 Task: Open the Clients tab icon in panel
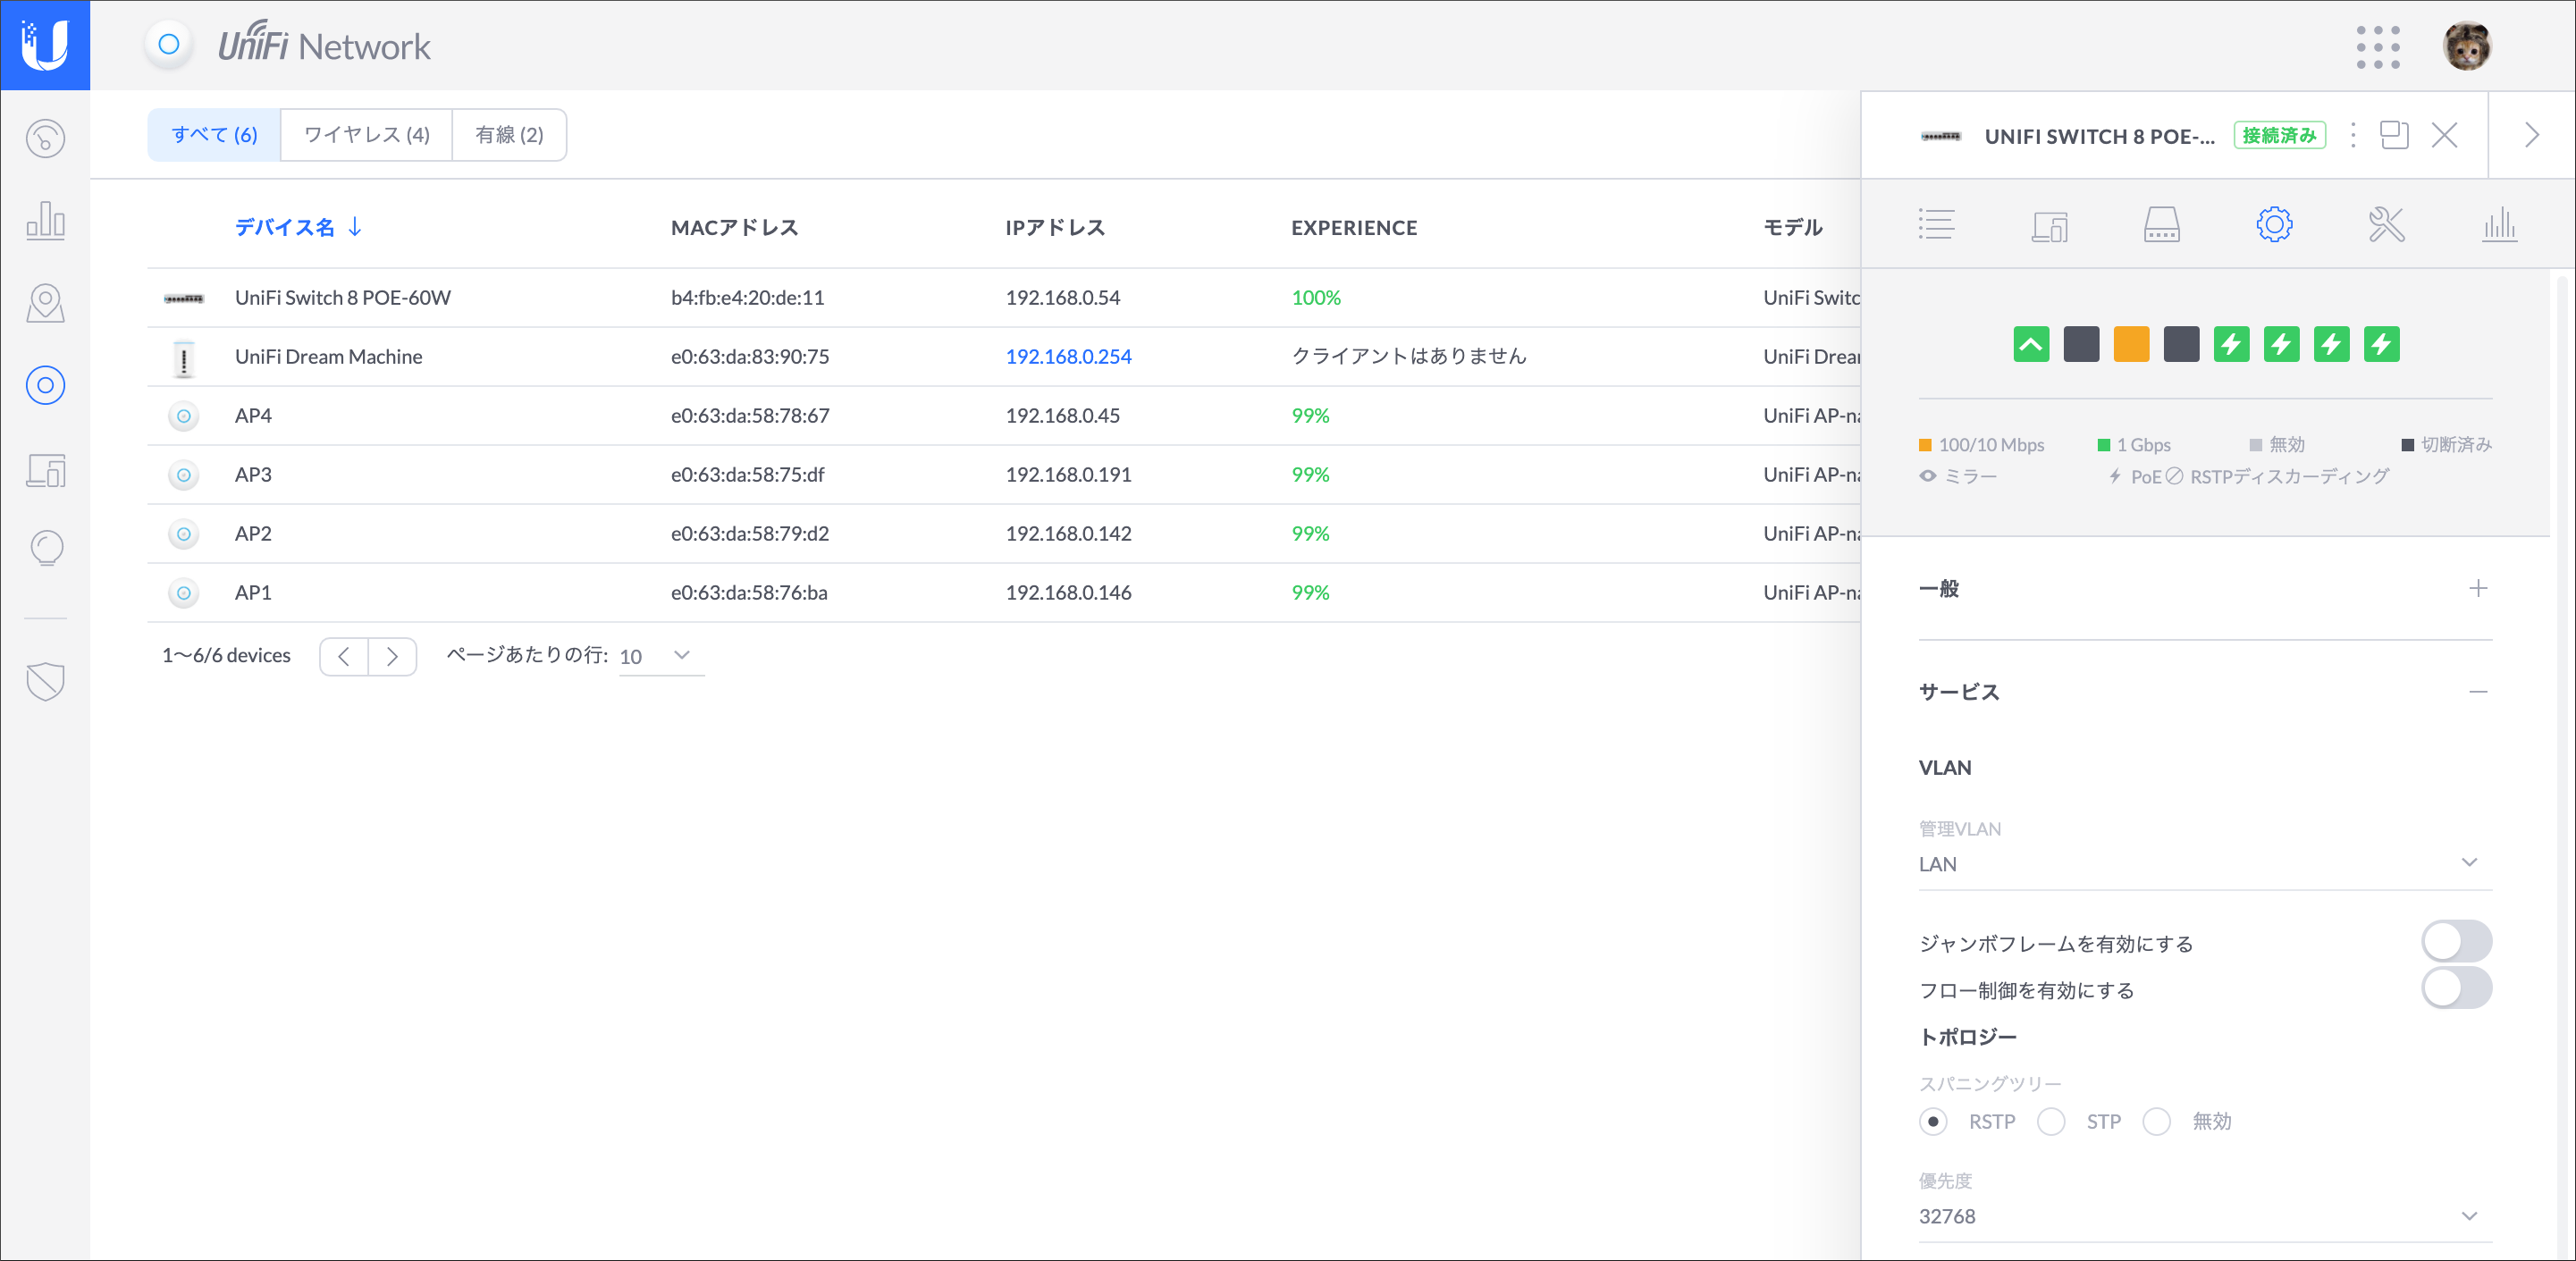click(x=2049, y=226)
